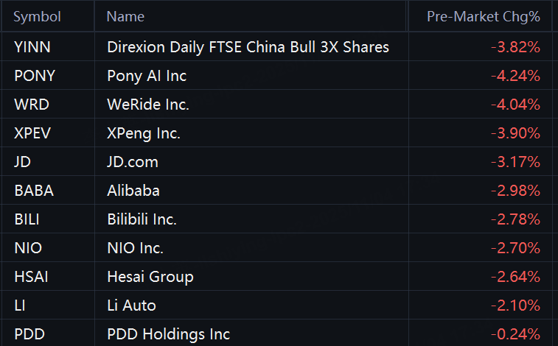558x346 pixels.
Task: Select the Alibaba company name
Action: tap(133, 191)
